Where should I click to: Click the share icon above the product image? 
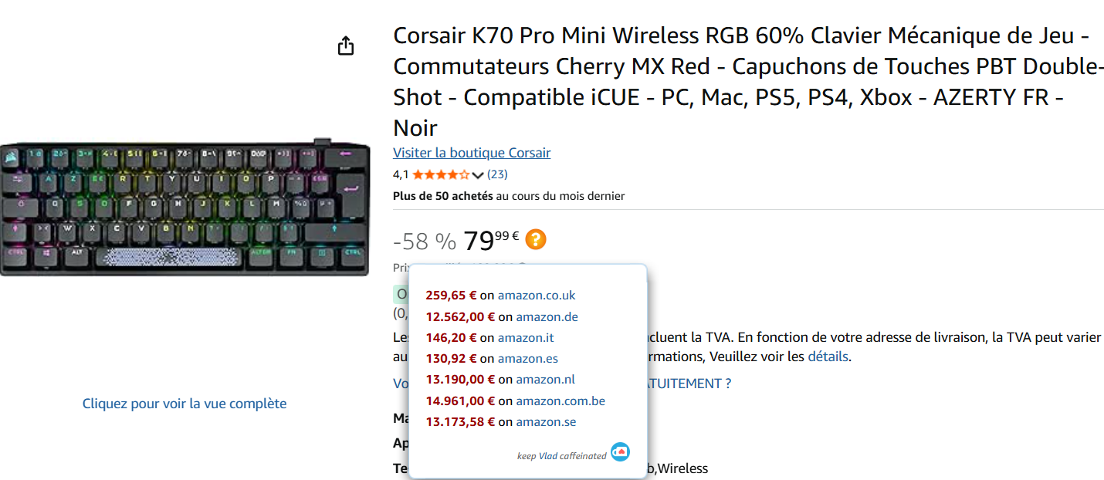tap(346, 46)
